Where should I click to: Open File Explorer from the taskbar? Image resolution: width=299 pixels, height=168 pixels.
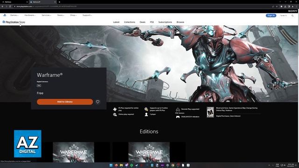pyautogui.click(x=121, y=165)
